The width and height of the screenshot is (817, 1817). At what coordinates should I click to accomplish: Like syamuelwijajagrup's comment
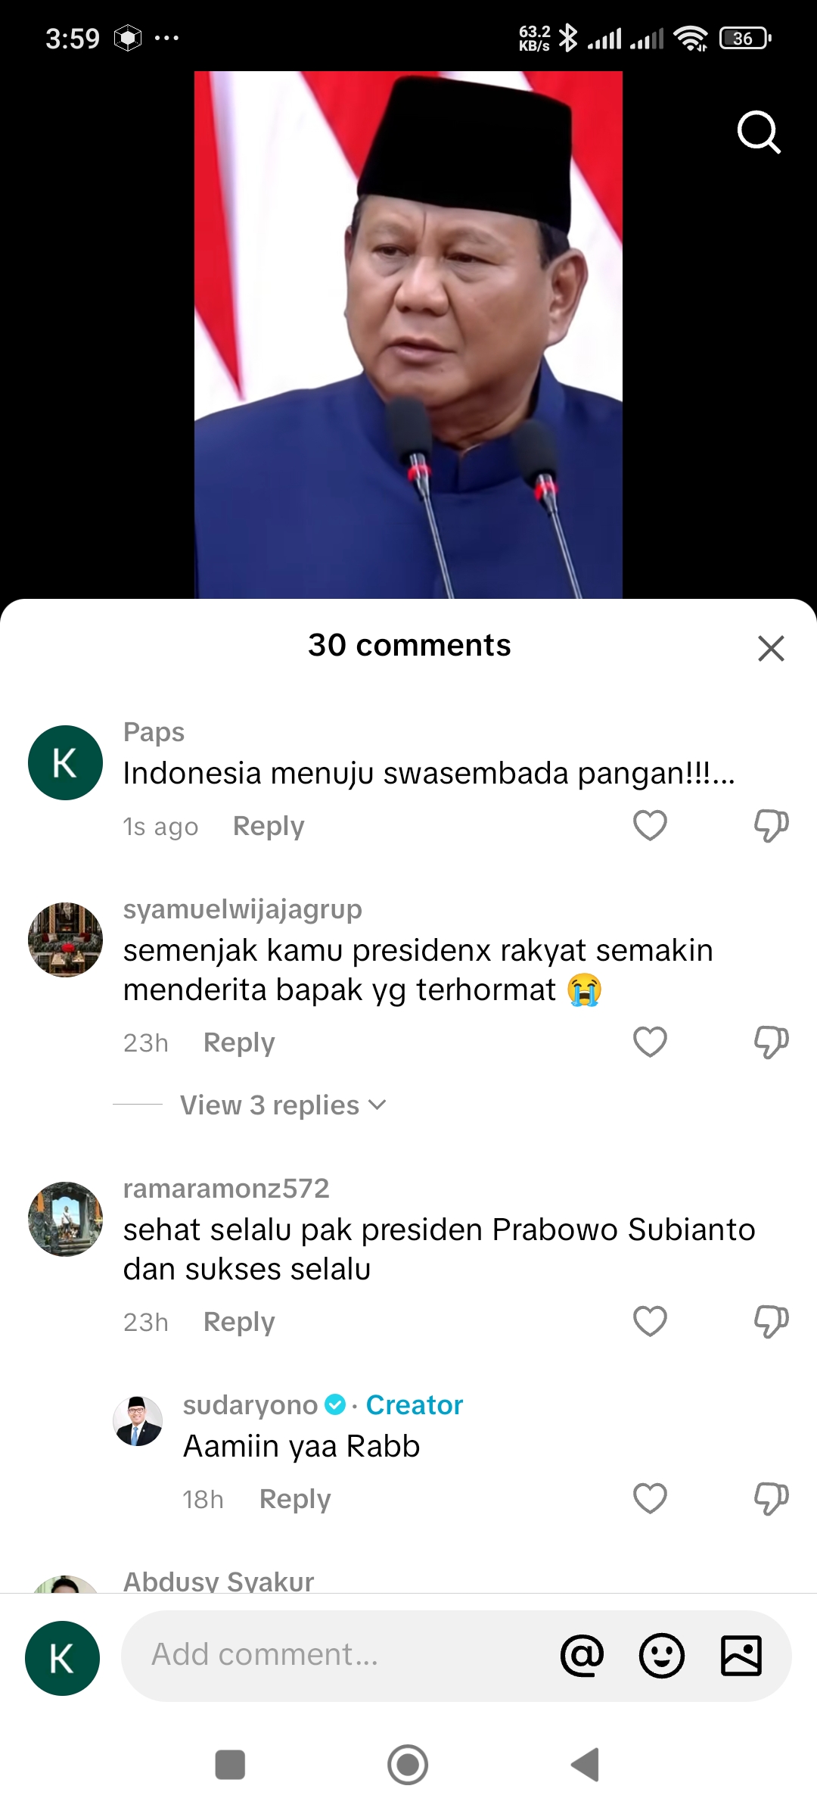650,1042
